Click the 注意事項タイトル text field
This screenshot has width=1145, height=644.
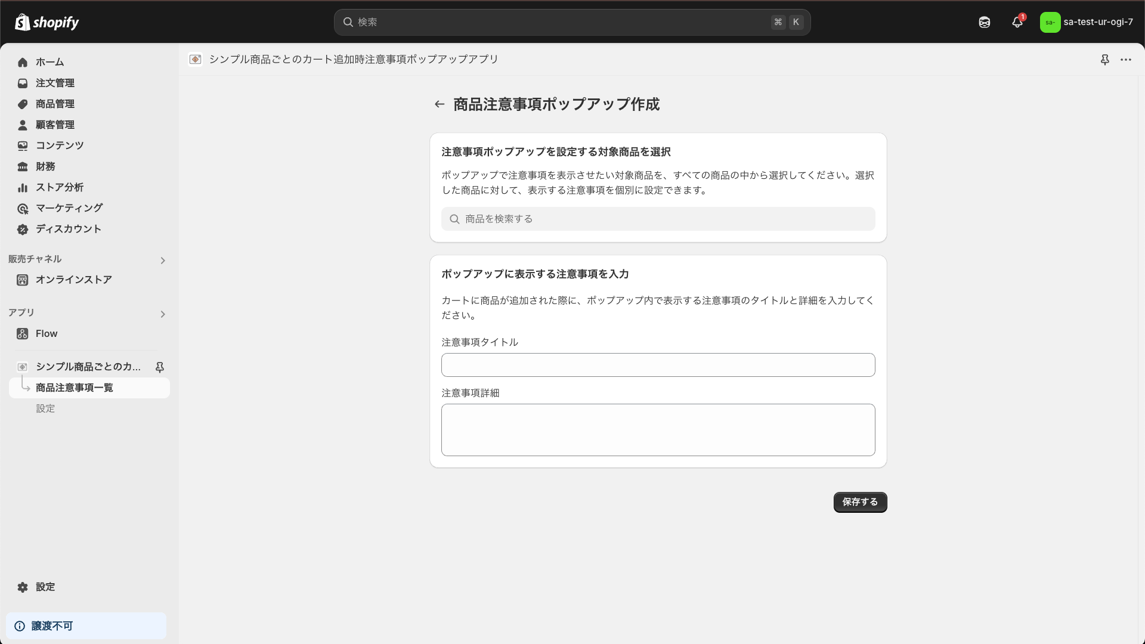point(658,365)
